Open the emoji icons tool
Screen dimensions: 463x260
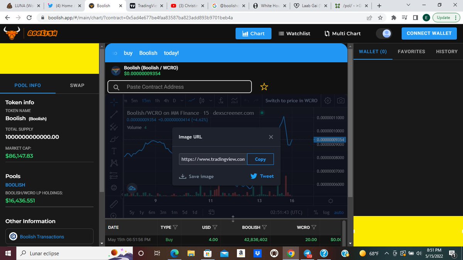114,188
